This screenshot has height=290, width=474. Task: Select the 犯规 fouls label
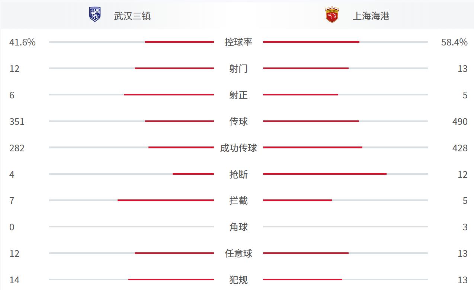pyautogui.click(x=238, y=280)
